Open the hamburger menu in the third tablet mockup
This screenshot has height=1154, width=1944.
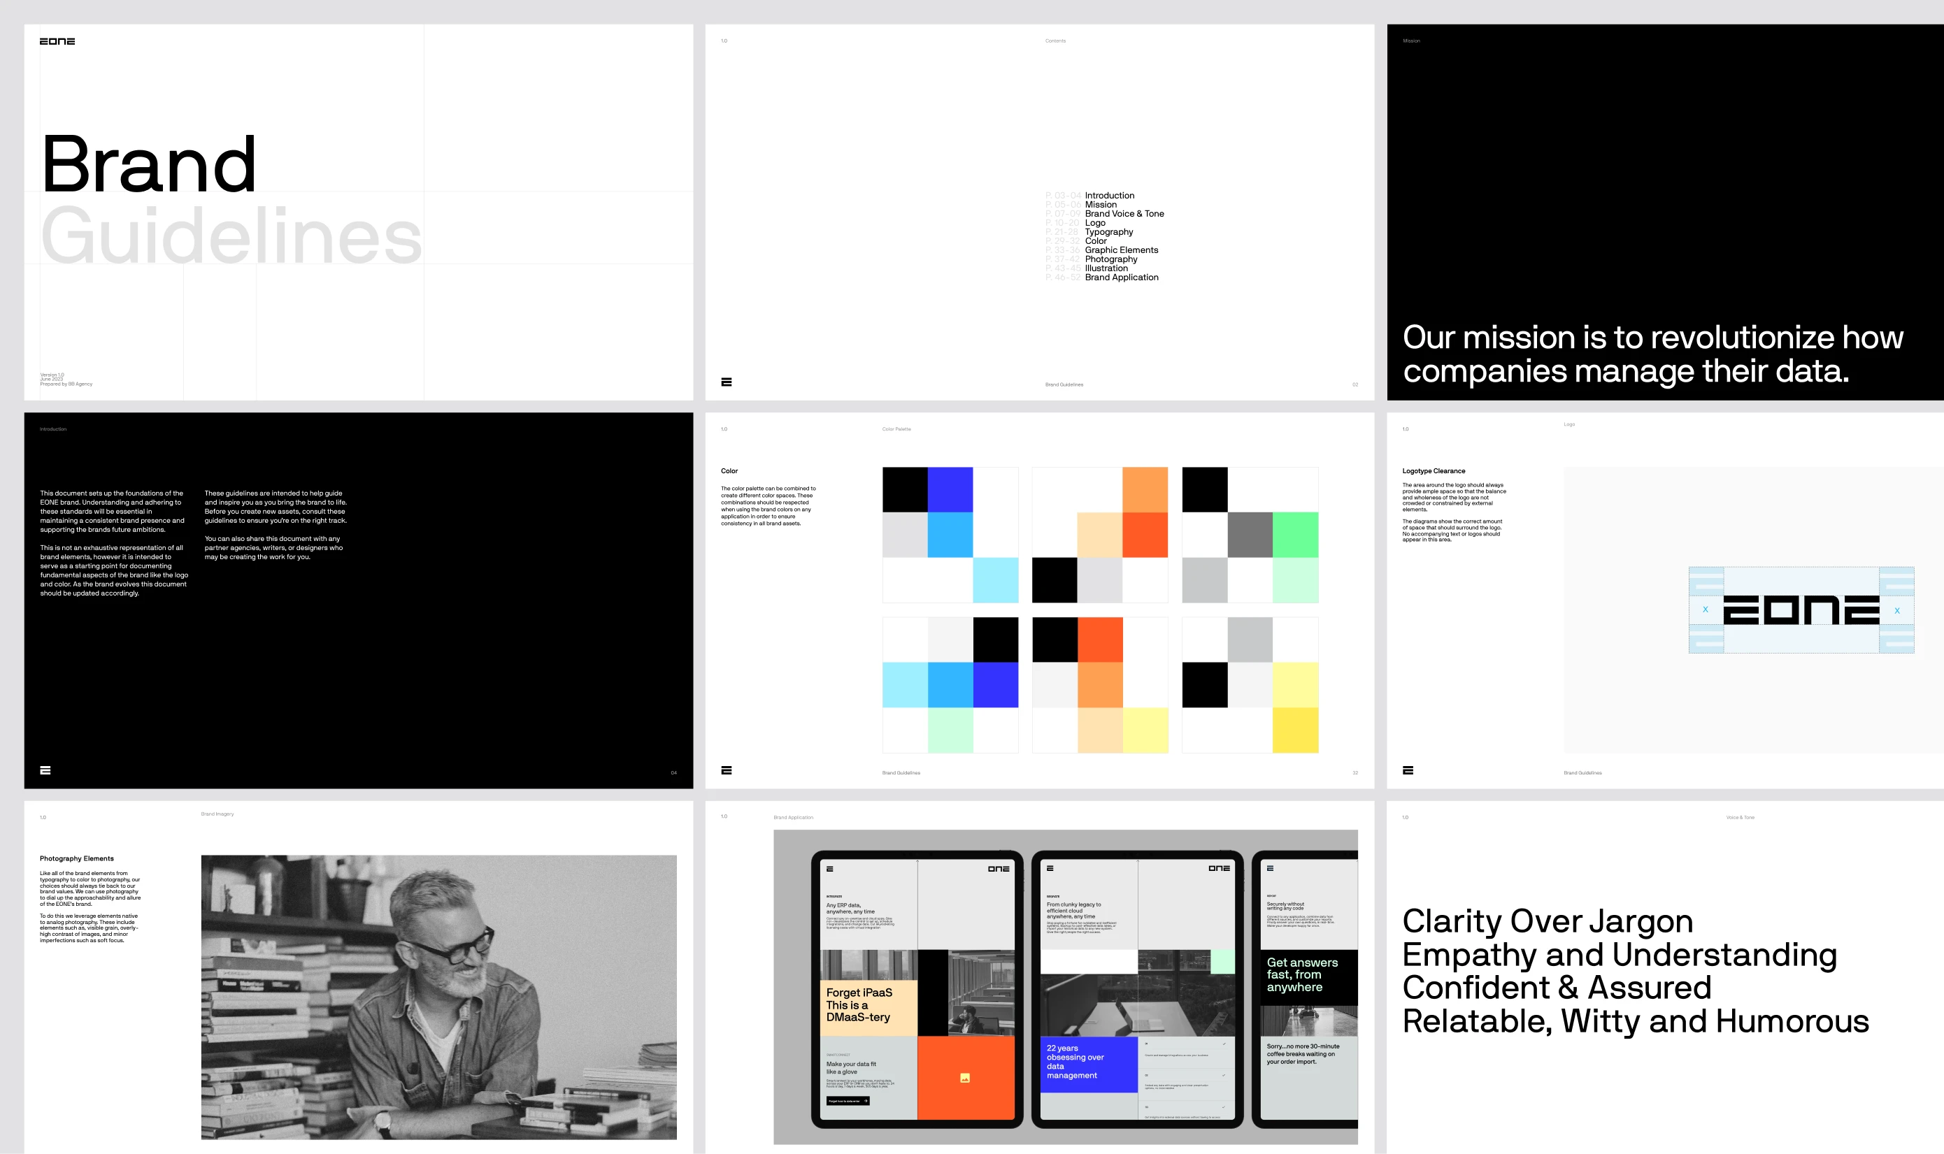tap(1270, 868)
